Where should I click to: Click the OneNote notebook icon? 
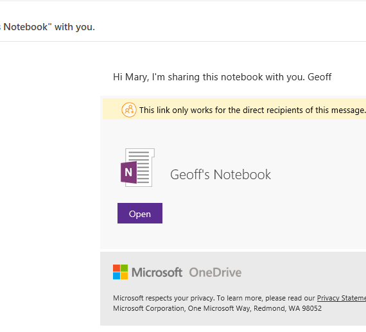pyautogui.click(x=137, y=168)
